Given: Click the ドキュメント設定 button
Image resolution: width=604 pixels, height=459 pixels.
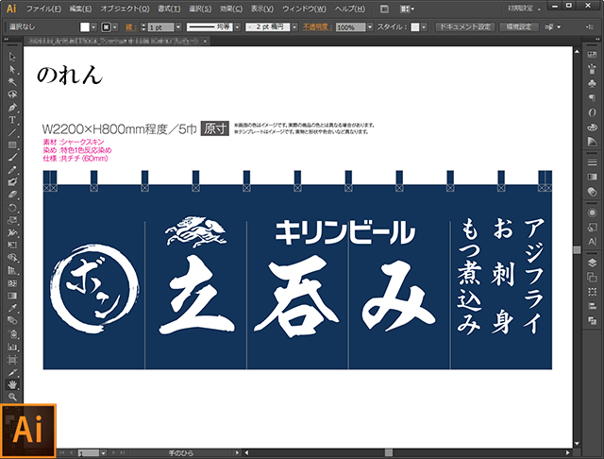Looking at the screenshot, I should (465, 27).
